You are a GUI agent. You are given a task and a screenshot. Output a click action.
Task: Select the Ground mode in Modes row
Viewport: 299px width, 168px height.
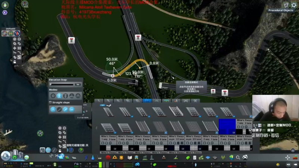[x=59, y=96]
